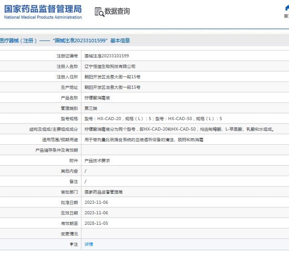Viewport: 289px width, 253px height.
Task: Click the 注册人名称 label
Action: pyautogui.click(x=67, y=66)
